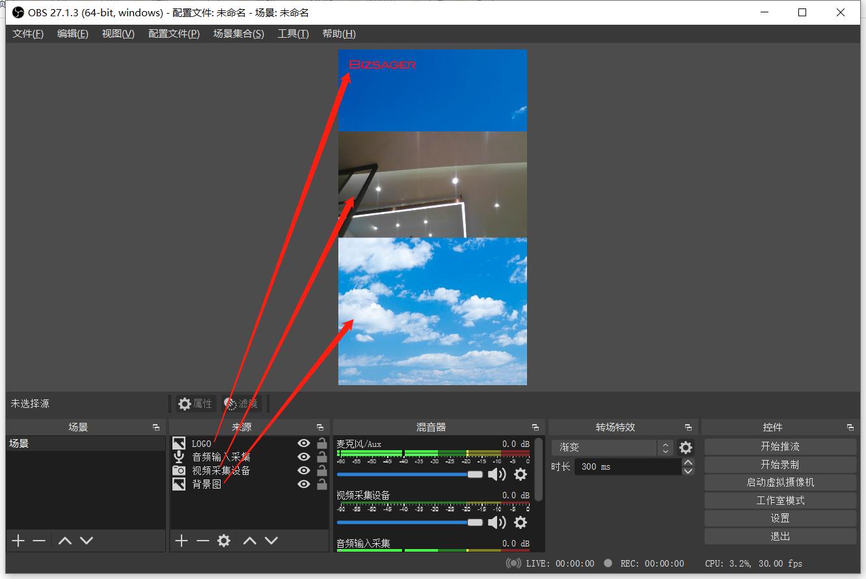Undock the 来源 panel
866x579 pixels.
point(320,427)
